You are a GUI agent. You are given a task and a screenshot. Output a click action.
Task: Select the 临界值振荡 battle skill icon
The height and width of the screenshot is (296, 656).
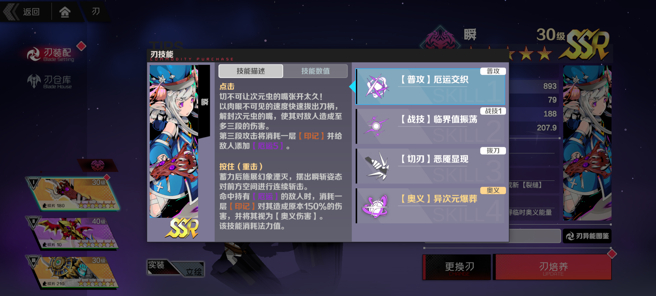click(x=376, y=126)
